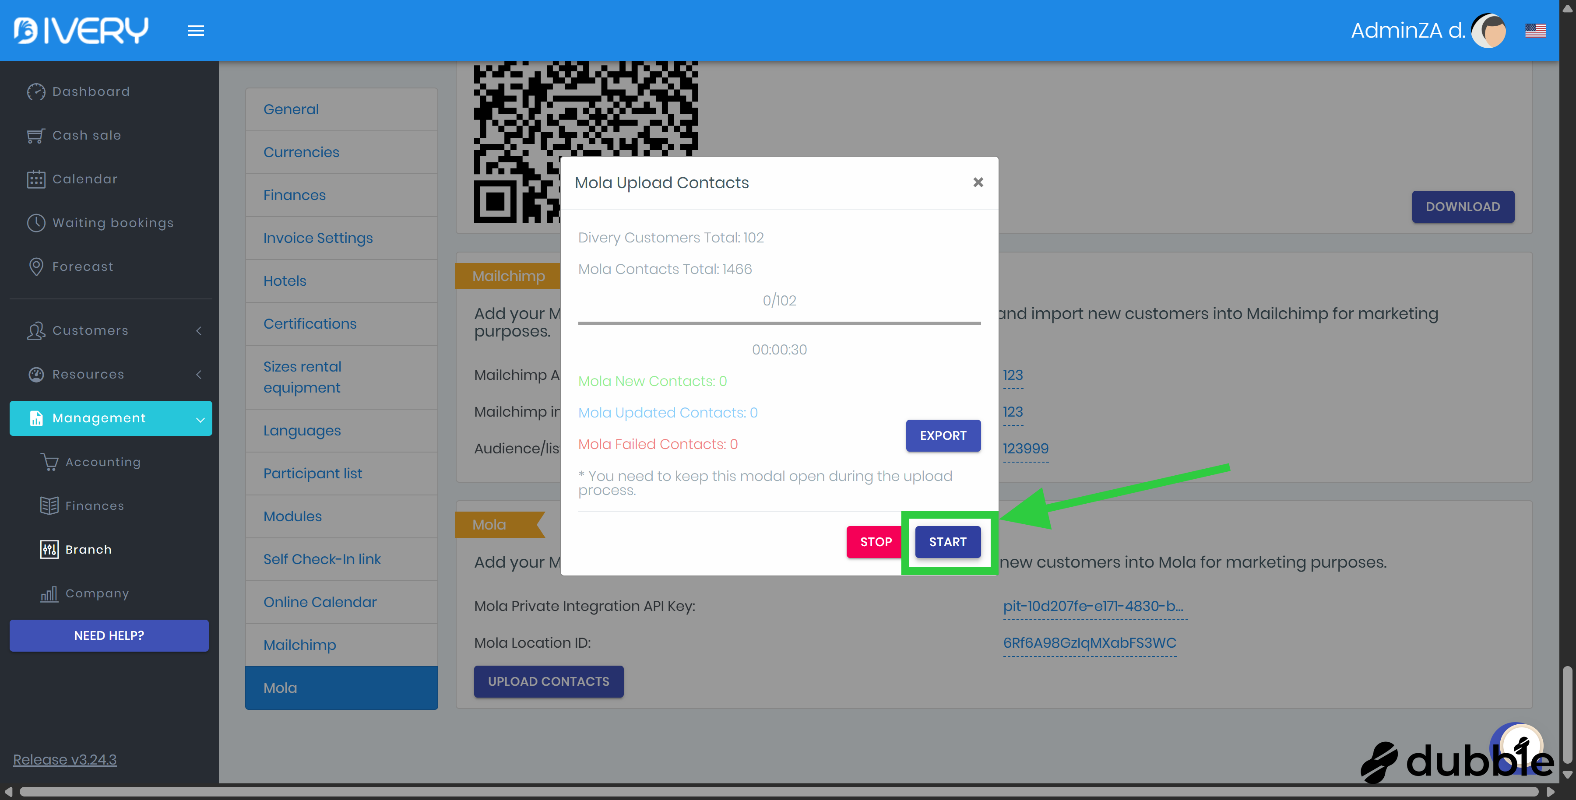The height and width of the screenshot is (800, 1576).
Task: Switch to the Mailchimp settings tab
Action: [299, 645]
